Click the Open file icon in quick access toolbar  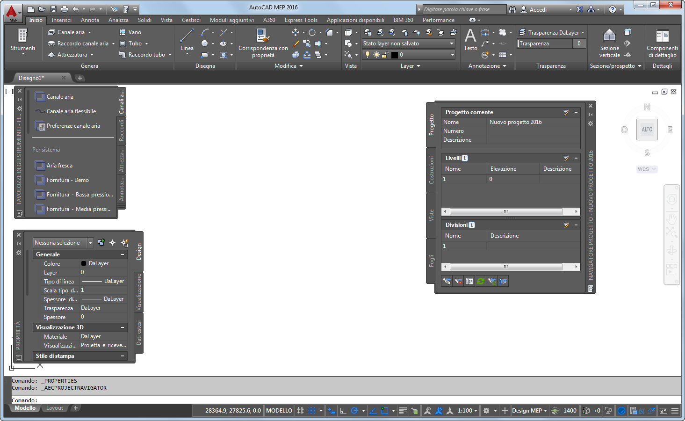[x=42, y=9]
